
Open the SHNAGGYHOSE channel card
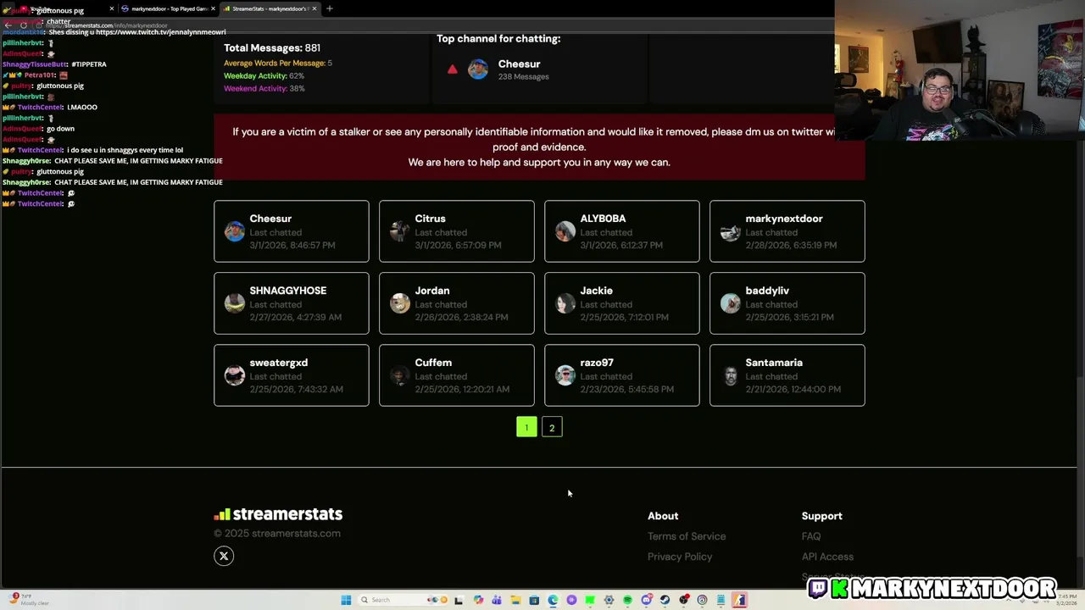coord(292,303)
